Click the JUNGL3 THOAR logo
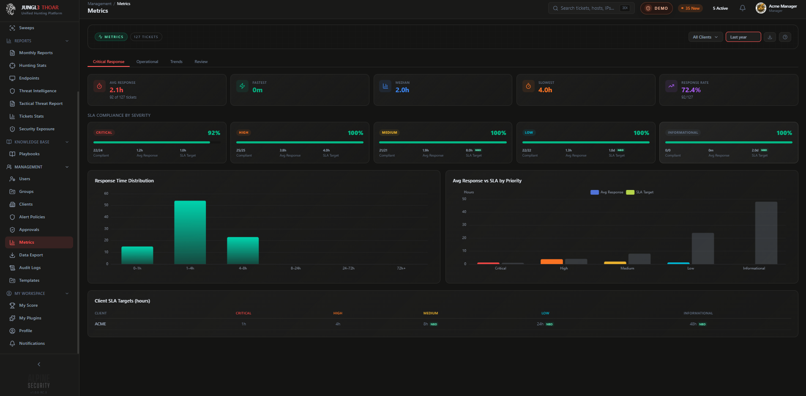This screenshot has width=806, height=396. point(34,10)
